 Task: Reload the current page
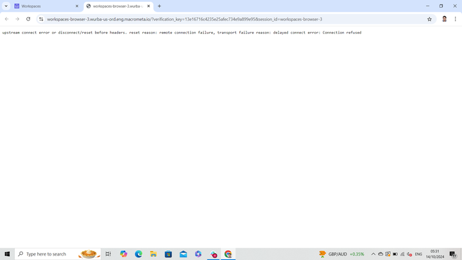28,19
